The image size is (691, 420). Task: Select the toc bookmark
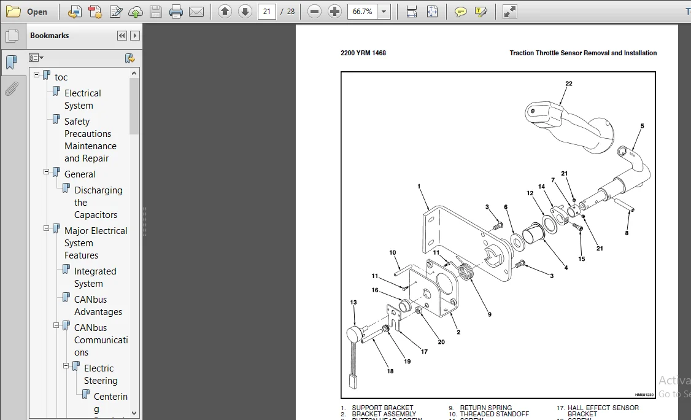pos(61,77)
